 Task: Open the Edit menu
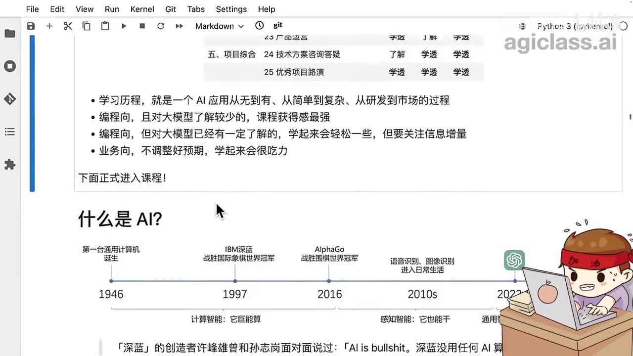pos(57,9)
